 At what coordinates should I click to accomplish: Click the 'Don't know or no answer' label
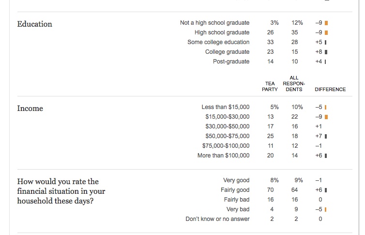click(x=217, y=219)
